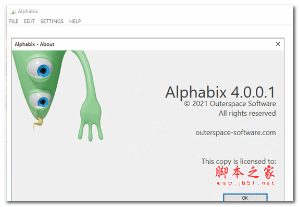
Task: Open the HELP menu
Action: tap(75, 21)
